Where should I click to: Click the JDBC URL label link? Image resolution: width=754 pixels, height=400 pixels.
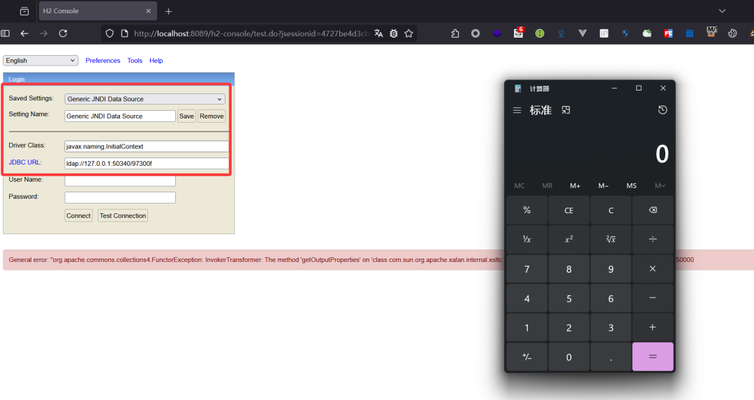click(x=25, y=162)
